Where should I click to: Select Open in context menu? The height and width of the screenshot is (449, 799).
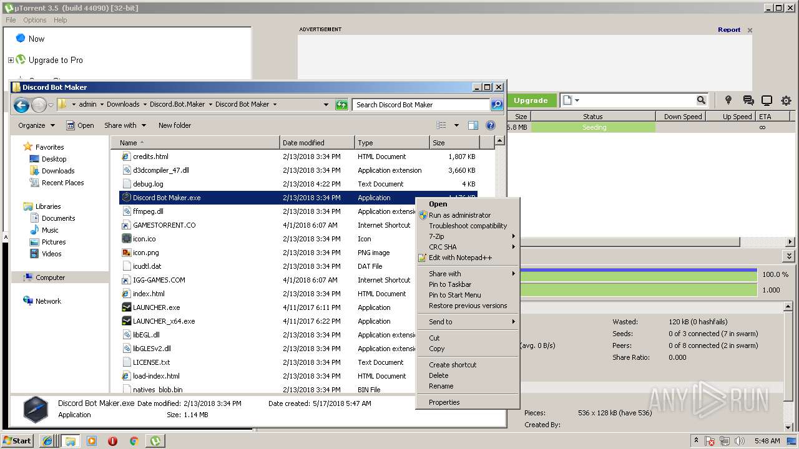[x=438, y=204]
